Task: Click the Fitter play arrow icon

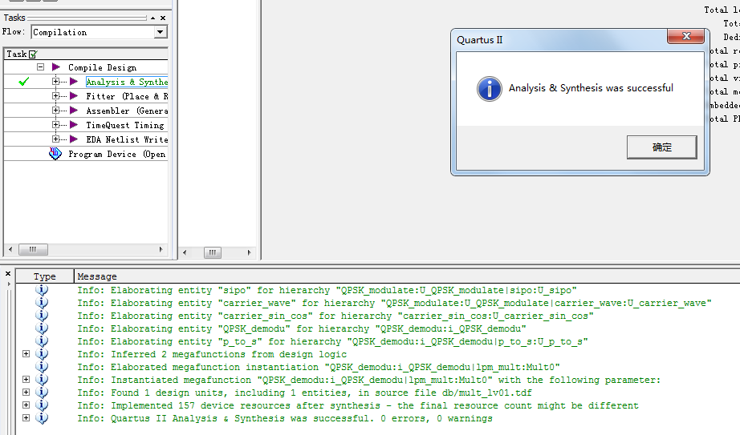Action: 74,95
